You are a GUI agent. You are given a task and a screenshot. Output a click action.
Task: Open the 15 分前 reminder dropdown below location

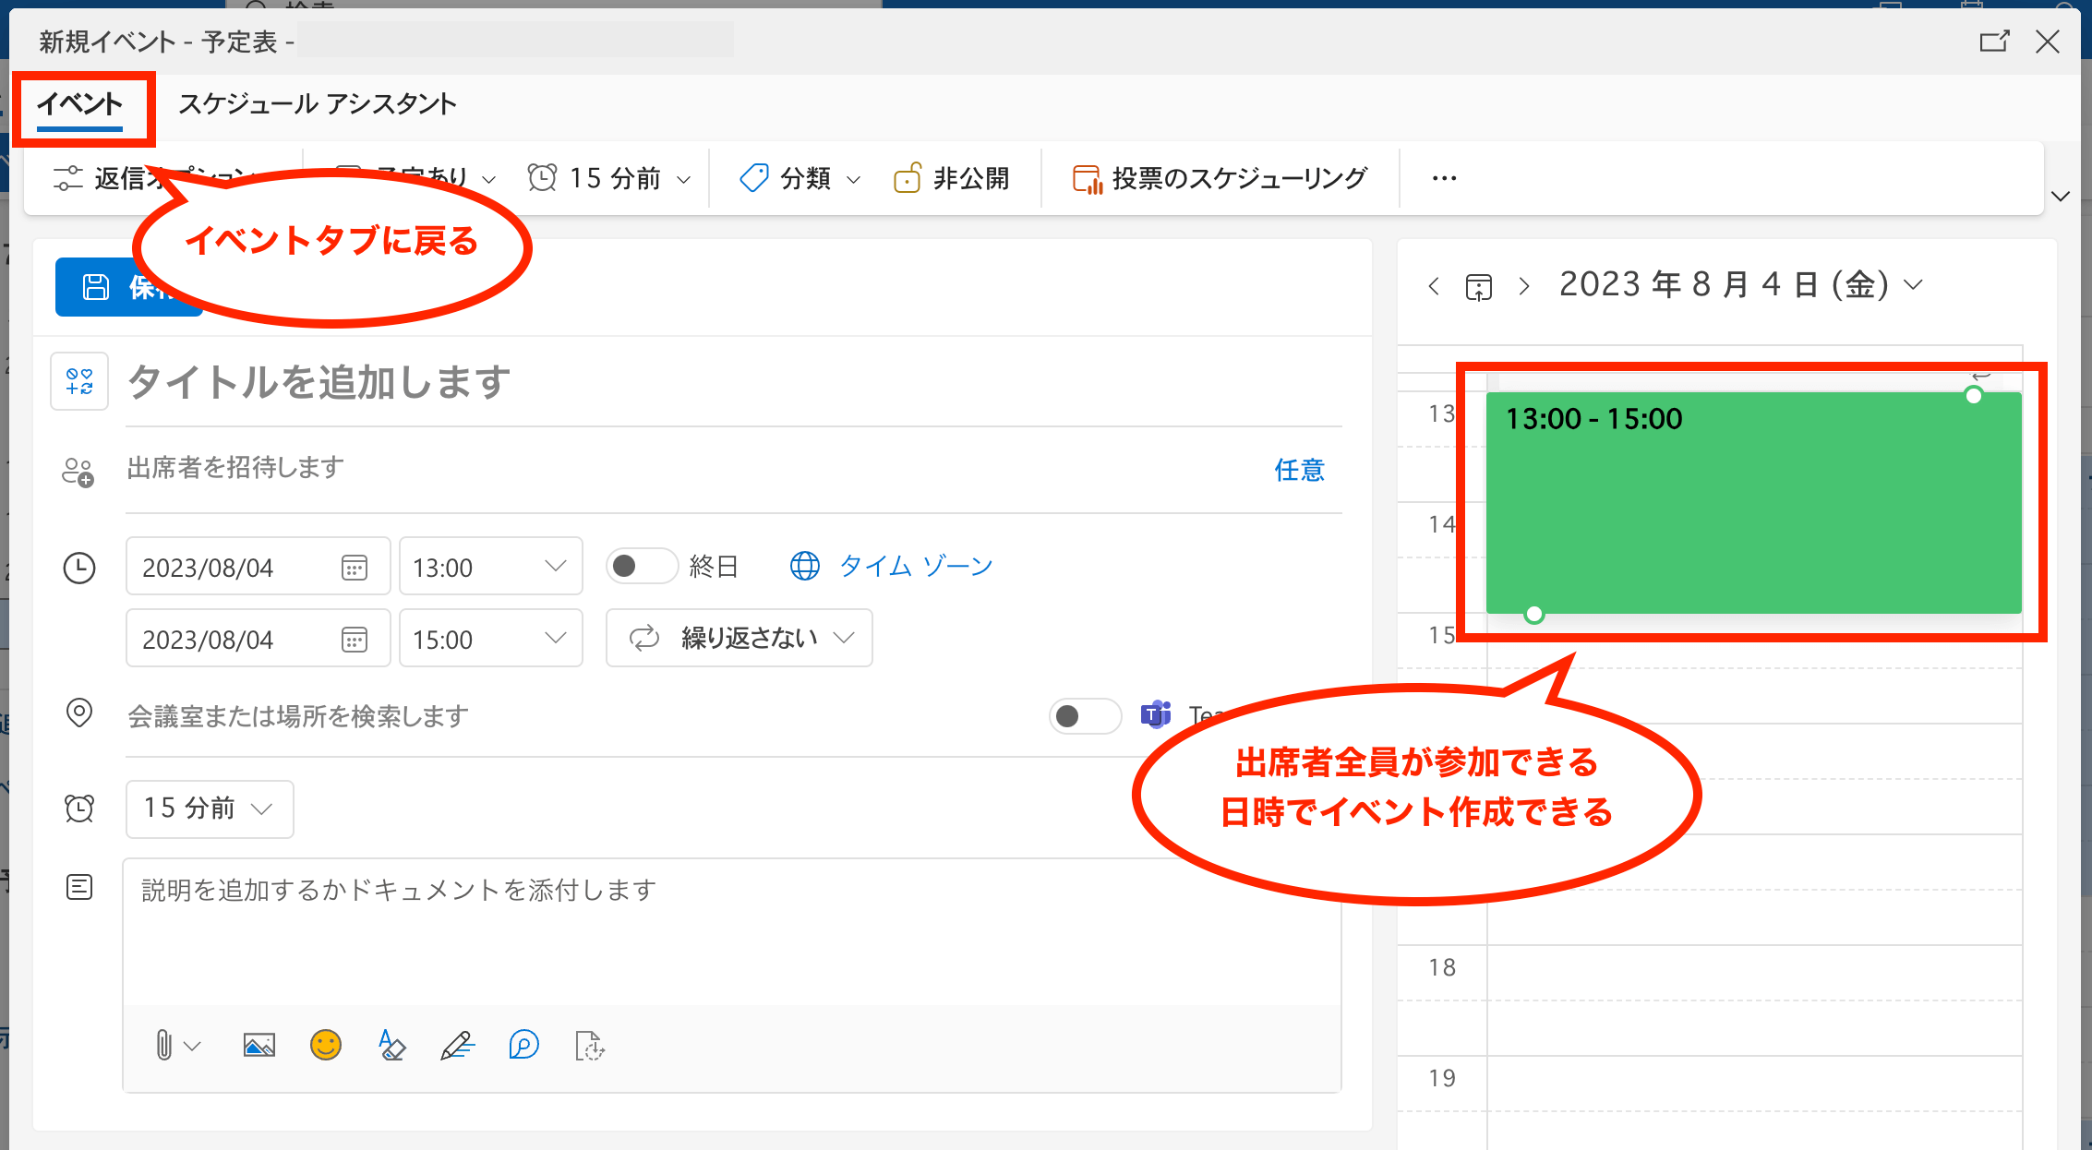pos(210,809)
